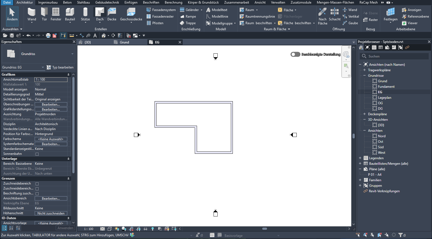Open the Datei menu

click(x=7, y=2)
